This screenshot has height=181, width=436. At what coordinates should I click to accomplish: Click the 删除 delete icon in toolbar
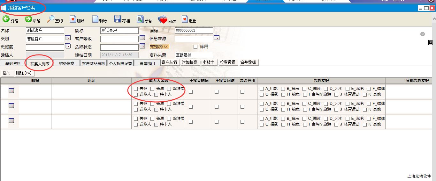(73, 19)
